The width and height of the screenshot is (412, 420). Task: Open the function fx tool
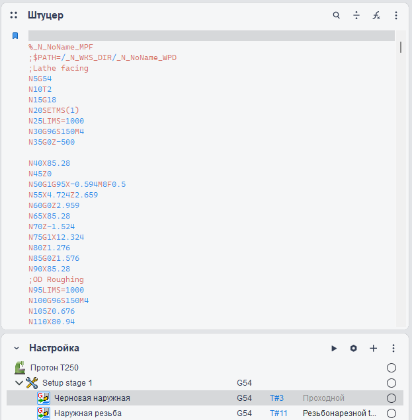(376, 15)
